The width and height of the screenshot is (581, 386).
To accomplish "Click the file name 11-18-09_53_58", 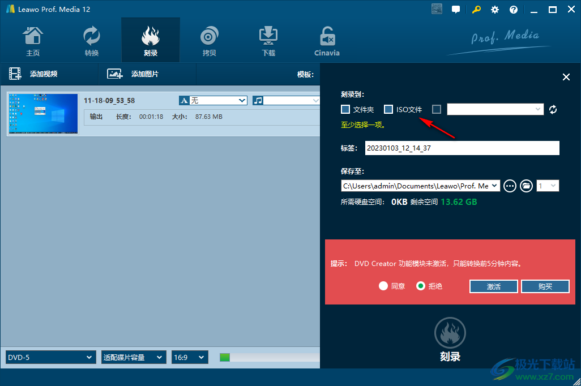I will click(x=109, y=101).
